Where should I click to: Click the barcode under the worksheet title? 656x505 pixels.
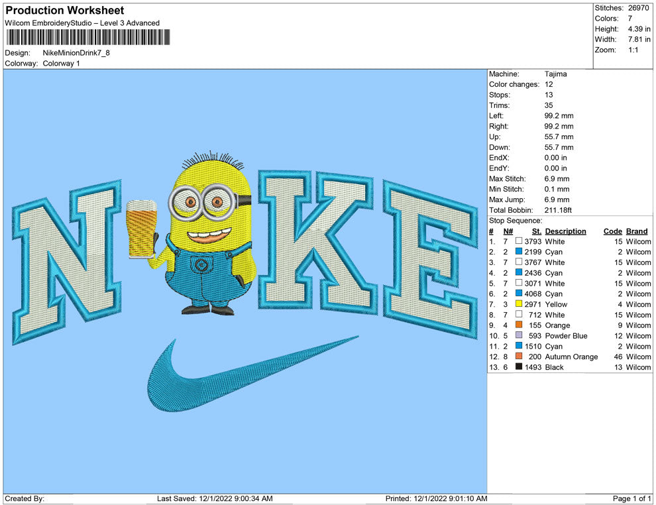pyautogui.click(x=87, y=37)
